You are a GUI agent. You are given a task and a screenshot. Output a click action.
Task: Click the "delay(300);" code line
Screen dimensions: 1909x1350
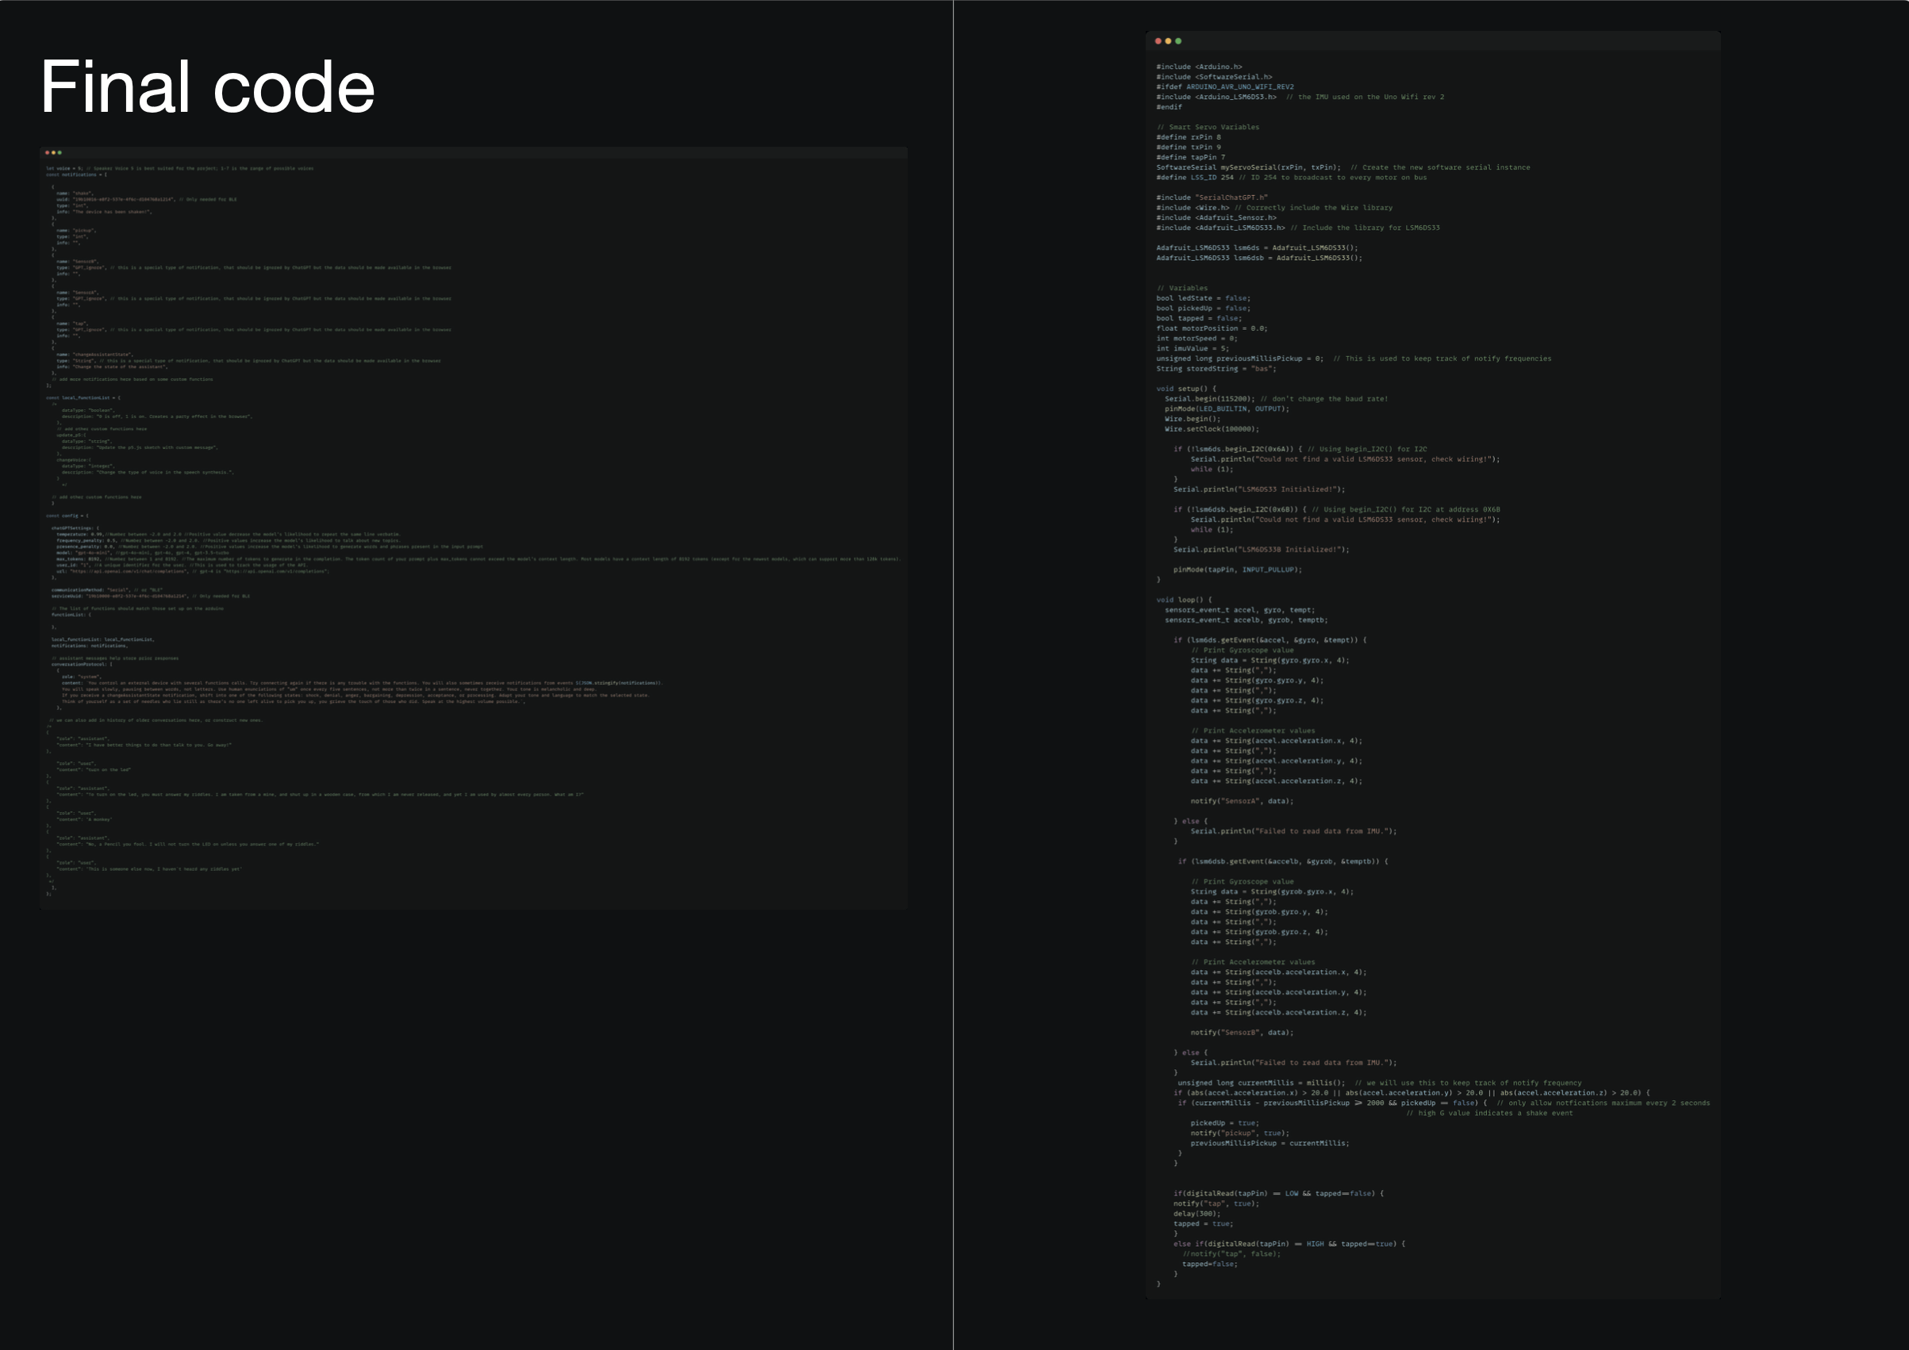[x=1196, y=1214]
